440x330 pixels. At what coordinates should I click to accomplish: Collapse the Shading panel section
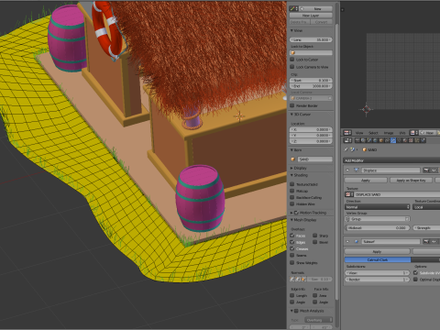291,175
